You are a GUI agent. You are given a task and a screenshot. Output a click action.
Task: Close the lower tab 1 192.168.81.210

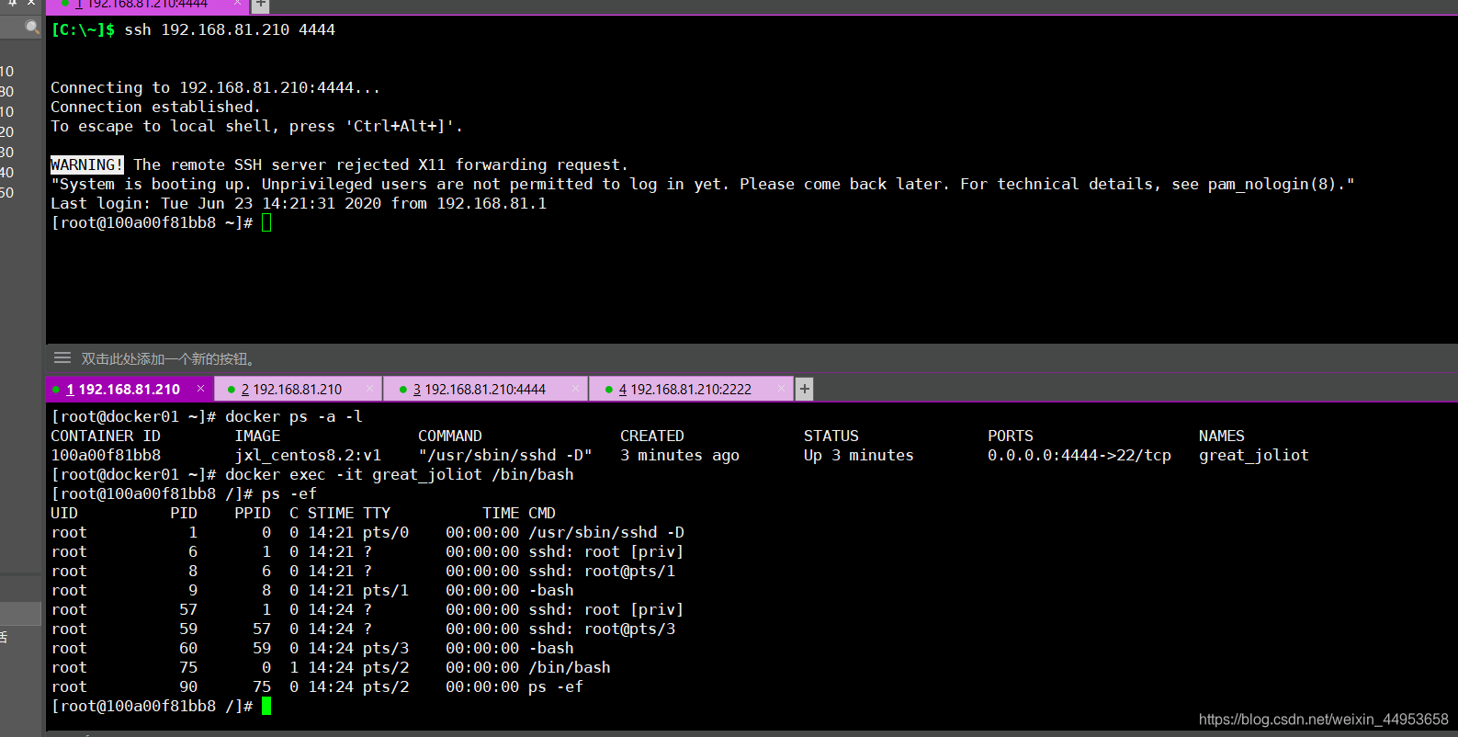(x=200, y=389)
